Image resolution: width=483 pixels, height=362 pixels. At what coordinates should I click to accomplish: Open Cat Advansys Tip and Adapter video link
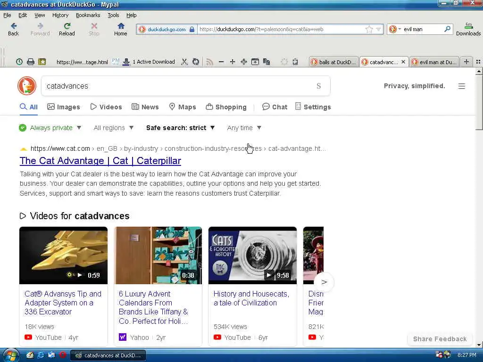(63, 303)
